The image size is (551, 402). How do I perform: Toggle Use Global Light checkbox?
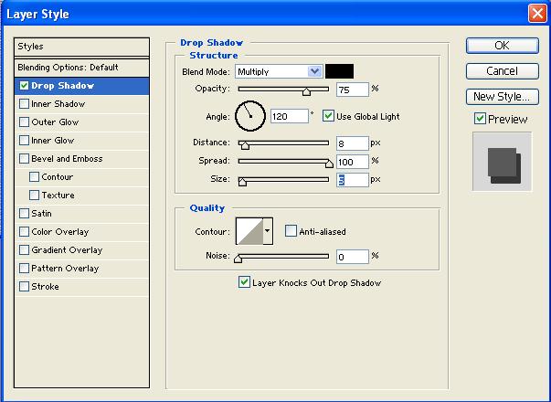coord(328,116)
